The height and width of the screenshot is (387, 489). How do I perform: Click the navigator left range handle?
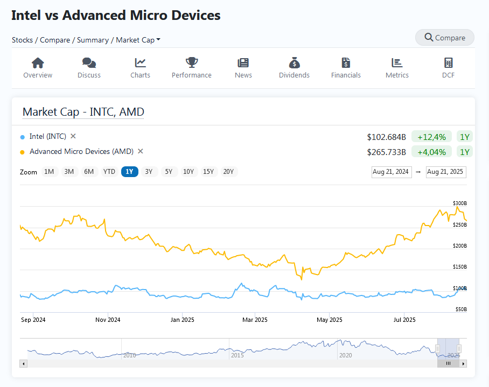point(437,348)
